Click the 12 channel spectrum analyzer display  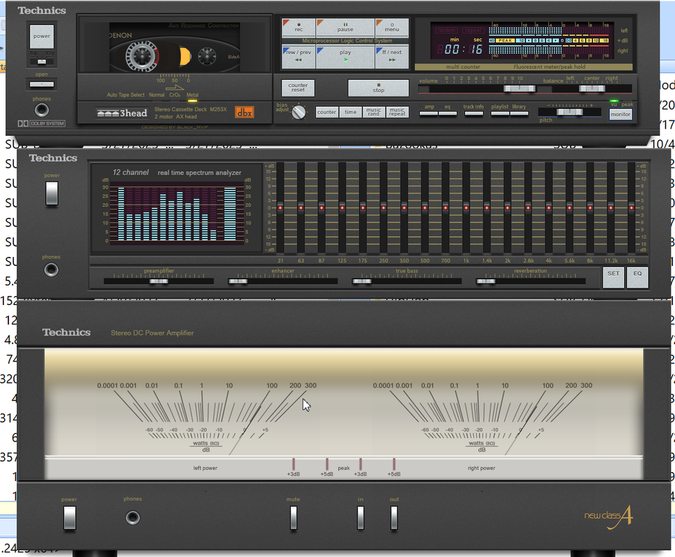tap(176, 214)
